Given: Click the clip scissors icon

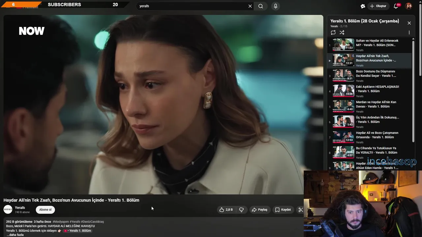Looking at the screenshot, I should (300, 210).
